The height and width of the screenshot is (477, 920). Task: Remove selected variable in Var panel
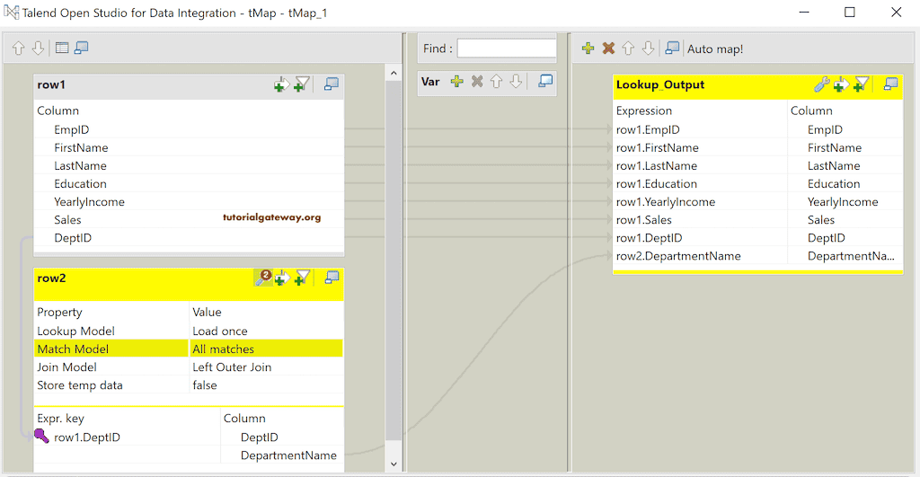point(477,82)
